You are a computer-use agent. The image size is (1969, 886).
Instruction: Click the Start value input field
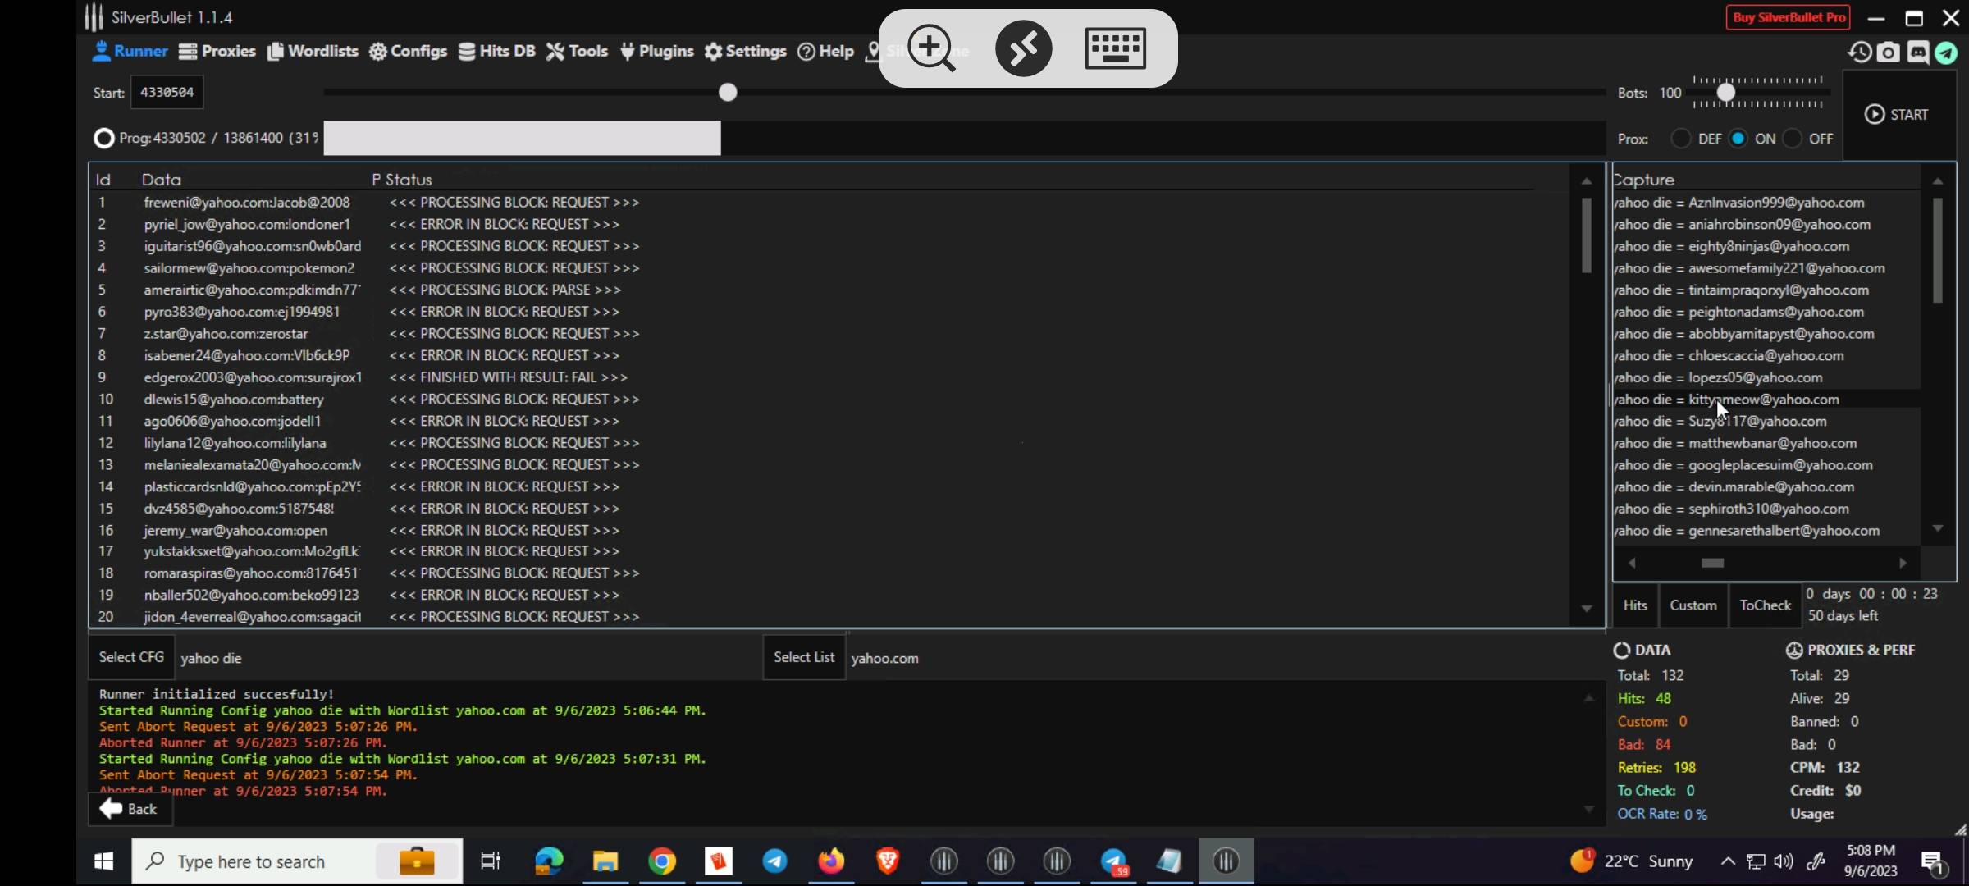coord(167,92)
